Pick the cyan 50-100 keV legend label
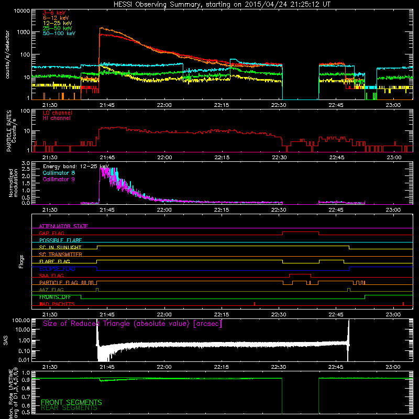 (59, 34)
